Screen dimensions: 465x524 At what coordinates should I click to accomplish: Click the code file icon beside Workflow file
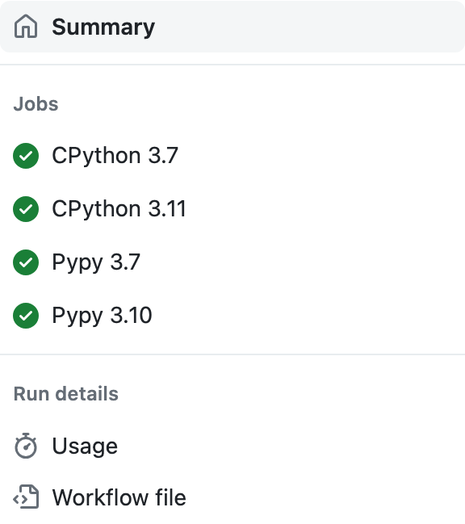point(26,497)
